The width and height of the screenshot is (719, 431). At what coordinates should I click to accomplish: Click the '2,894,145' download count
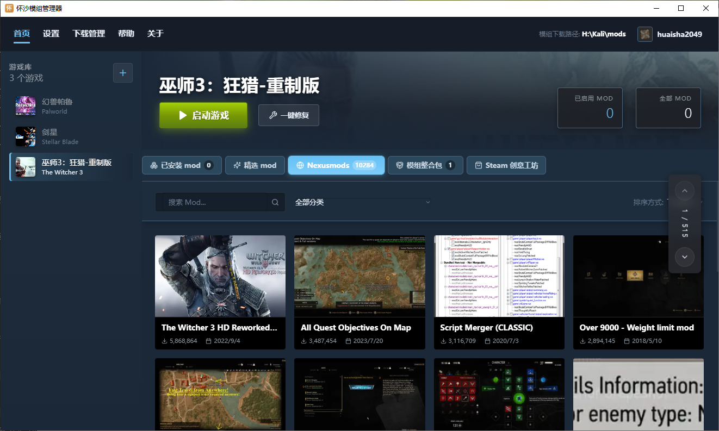pyautogui.click(x=602, y=341)
